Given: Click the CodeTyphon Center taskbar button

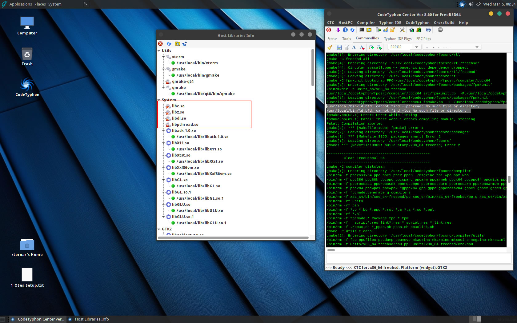Looking at the screenshot, I should pyautogui.click(x=38, y=319).
